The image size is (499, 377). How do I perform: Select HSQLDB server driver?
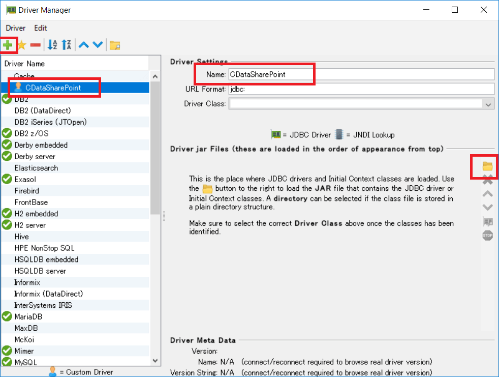[75, 271]
